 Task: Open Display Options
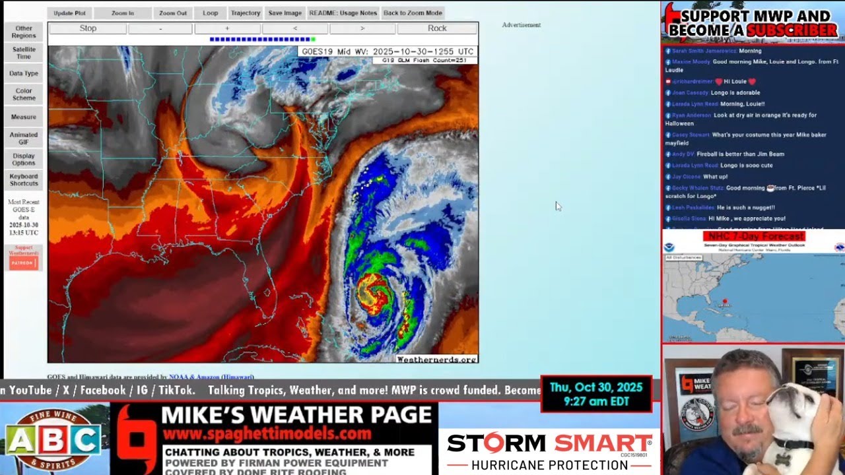pyautogui.click(x=24, y=159)
